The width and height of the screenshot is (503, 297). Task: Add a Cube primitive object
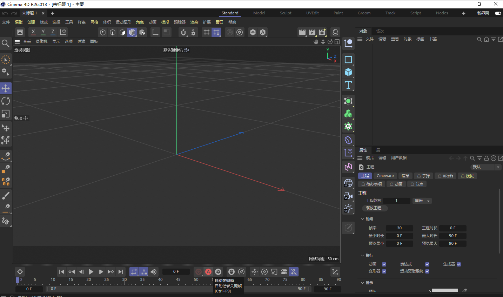click(348, 72)
